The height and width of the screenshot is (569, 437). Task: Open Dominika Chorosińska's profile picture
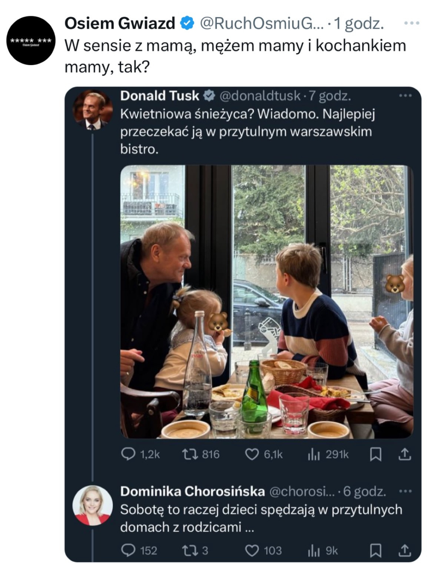tap(92, 505)
